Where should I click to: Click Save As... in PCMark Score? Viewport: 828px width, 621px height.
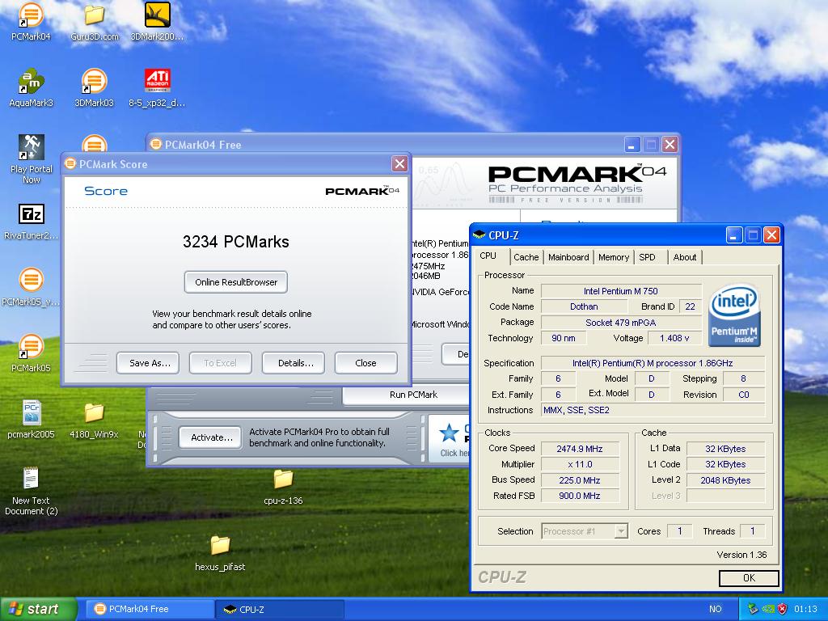(148, 363)
